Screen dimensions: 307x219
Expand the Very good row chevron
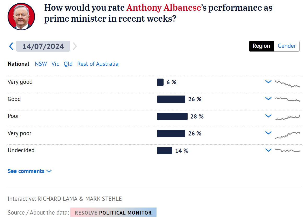tap(268, 82)
